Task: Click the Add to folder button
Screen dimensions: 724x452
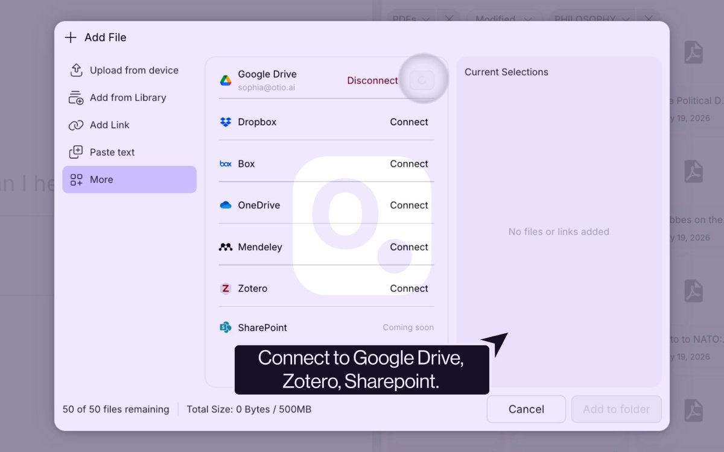Action: click(617, 409)
